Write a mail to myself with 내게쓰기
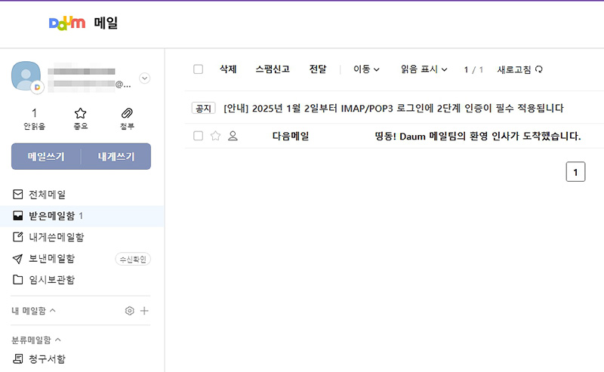604x372 pixels. 116,157
